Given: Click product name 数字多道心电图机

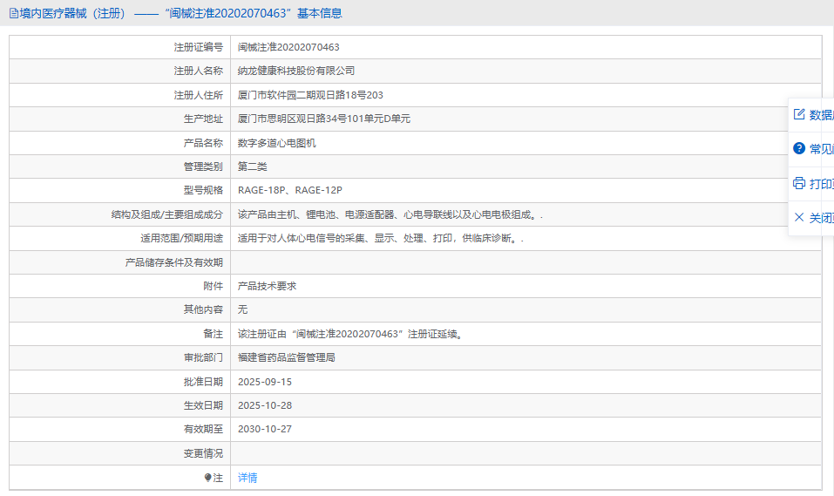Looking at the screenshot, I should (276, 143).
